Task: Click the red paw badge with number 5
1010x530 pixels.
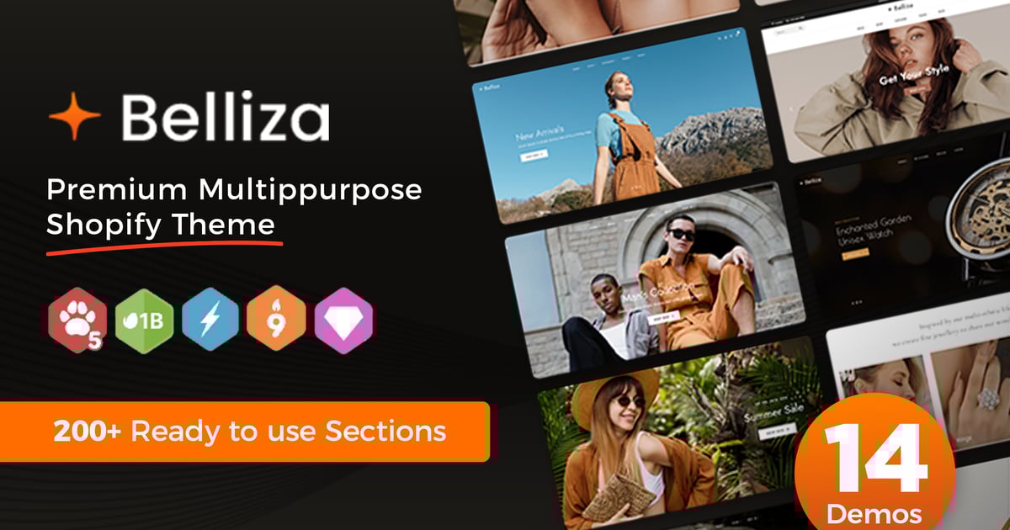Action: [76, 321]
